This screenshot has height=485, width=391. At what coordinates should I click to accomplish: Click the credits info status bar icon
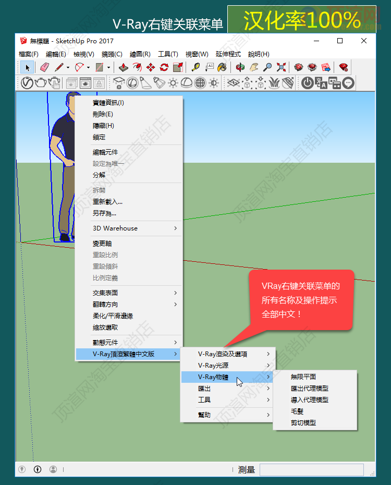(38, 469)
